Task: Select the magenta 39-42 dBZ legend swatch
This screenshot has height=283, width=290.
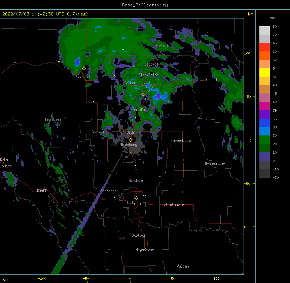Action: [x=264, y=106]
